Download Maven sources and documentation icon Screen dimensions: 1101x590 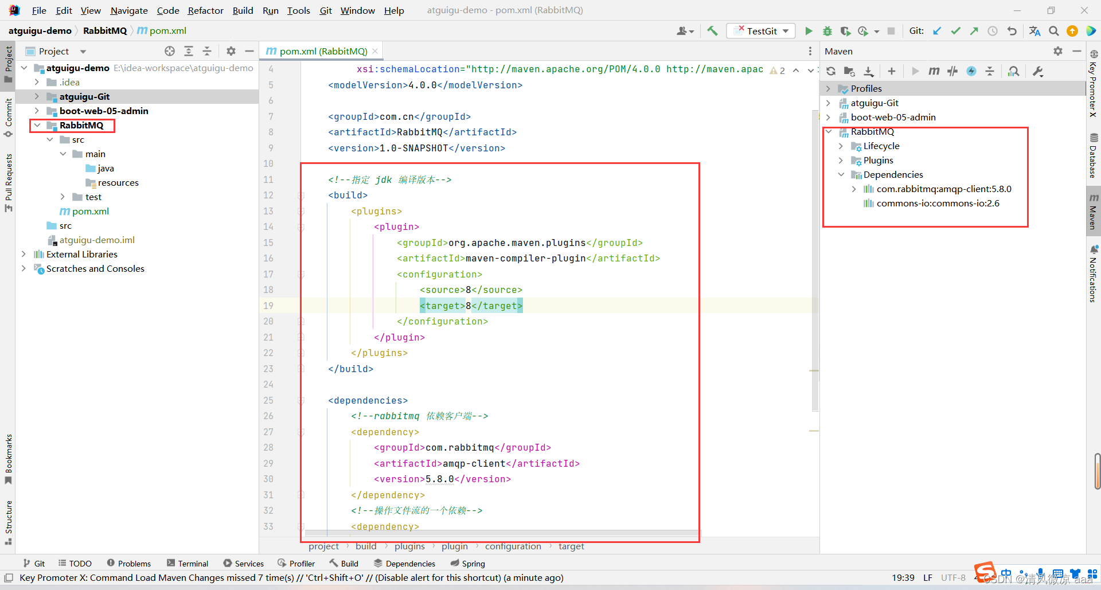pos(869,71)
